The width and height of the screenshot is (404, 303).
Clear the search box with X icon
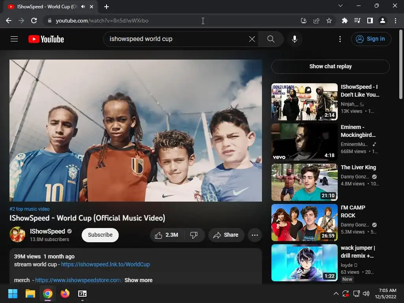click(x=252, y=39)
